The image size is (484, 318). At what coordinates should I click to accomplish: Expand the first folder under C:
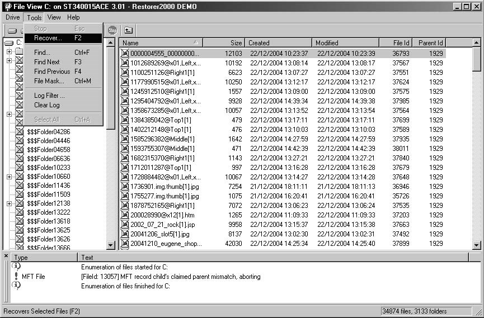9,52
